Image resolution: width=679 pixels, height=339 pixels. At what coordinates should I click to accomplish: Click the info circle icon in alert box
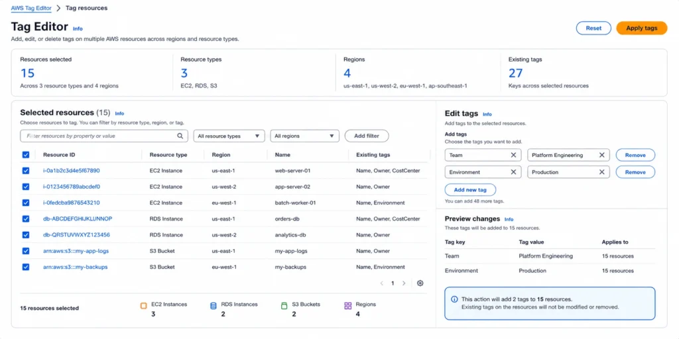454,299
